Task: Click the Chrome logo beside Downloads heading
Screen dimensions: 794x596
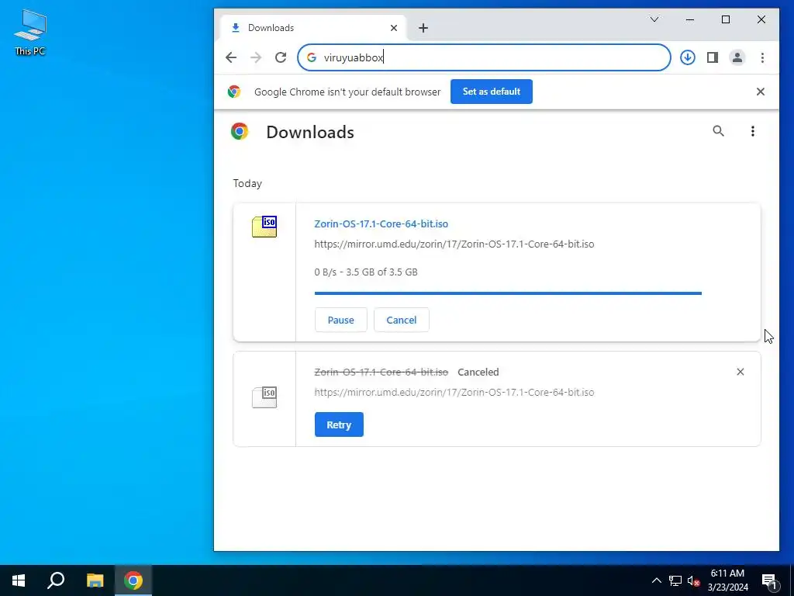Action: click(x=240, y=131)
